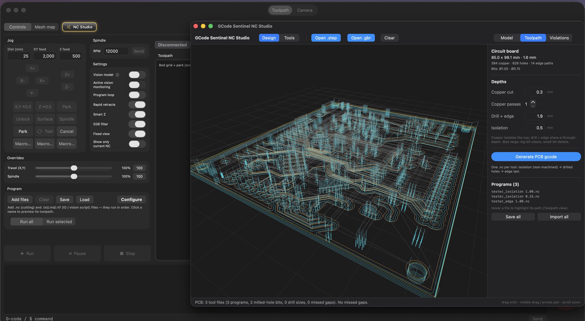Toggle Show only current NC switch
585x321 pixels.
pos(137,144)
